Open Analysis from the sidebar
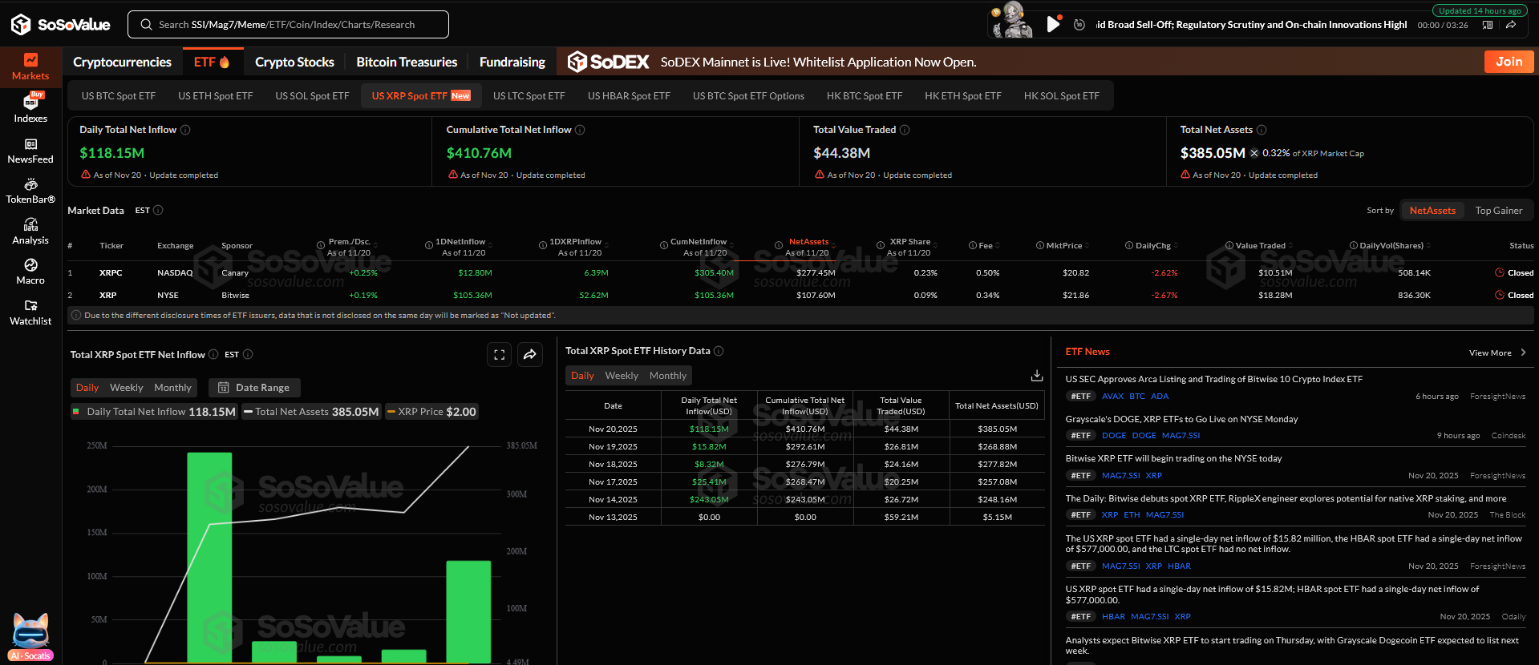The height and width of the screenshot is (665, 1539). (x=30, y=232)
